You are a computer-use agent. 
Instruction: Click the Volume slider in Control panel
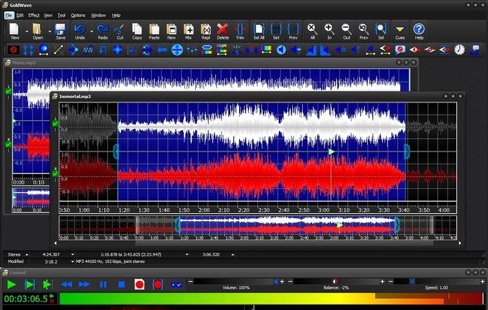pos(274,281)
